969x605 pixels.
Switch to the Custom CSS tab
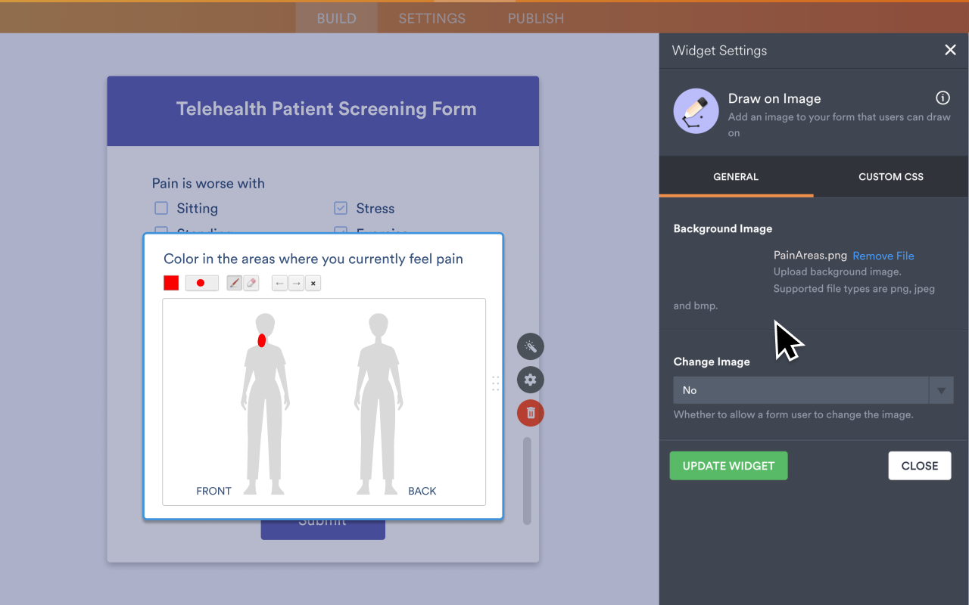(890, 177)
